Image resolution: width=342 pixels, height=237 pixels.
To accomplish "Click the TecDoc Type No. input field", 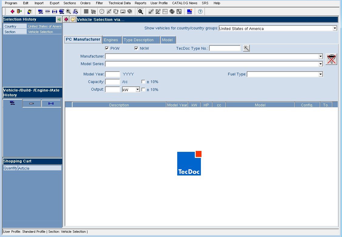I will coord(225,48).
